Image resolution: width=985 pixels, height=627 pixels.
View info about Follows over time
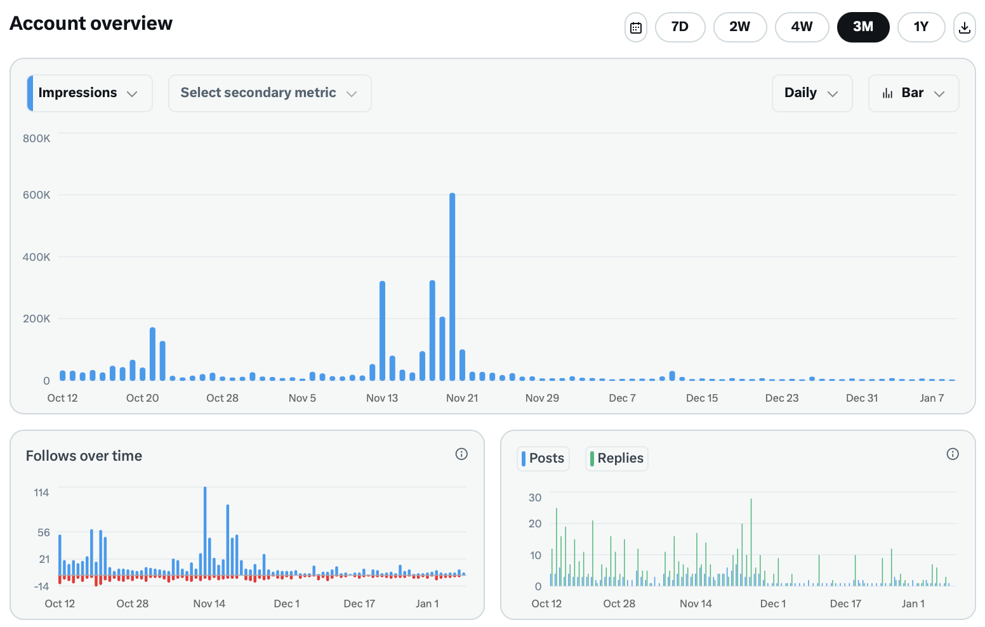[461, 454]
